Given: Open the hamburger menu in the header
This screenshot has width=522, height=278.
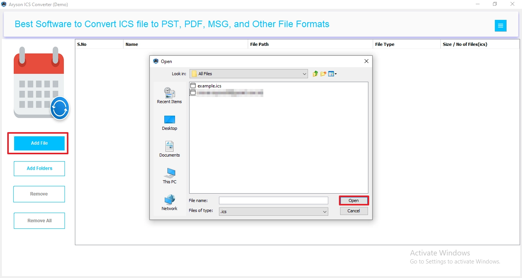Looking at the screenshot, I should pyautogui.click(x=501, y=26).
